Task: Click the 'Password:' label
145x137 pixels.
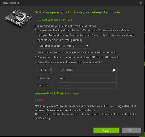Action: (44, 85)
